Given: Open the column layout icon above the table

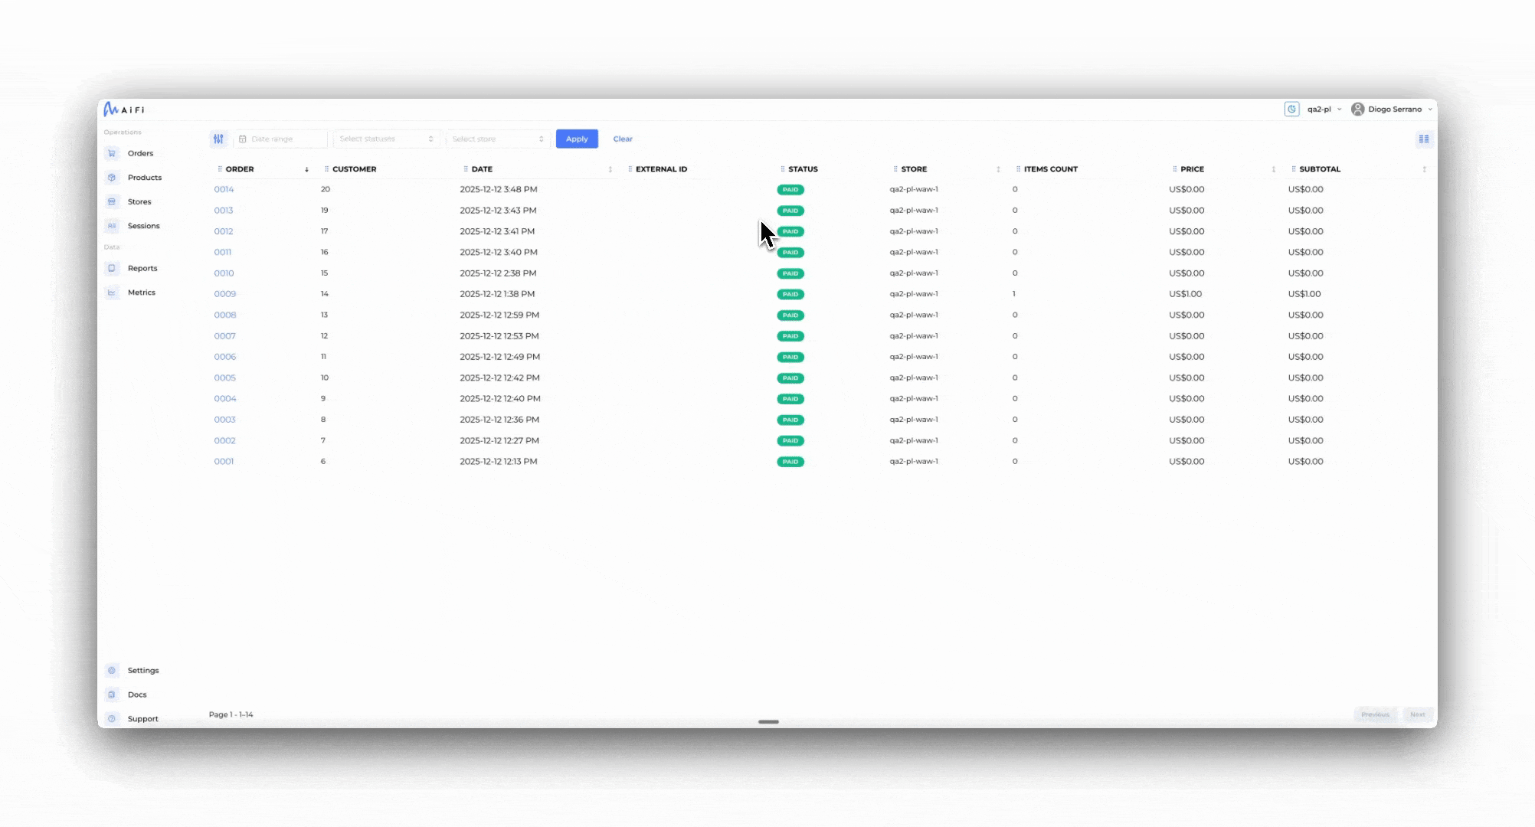Looking at the screenshot, I should (x=1424, y=139).
